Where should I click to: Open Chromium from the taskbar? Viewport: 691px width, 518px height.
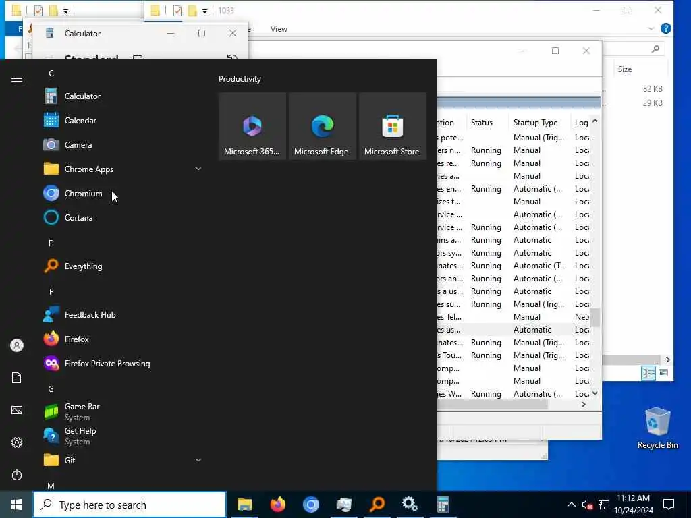[310, 505]
